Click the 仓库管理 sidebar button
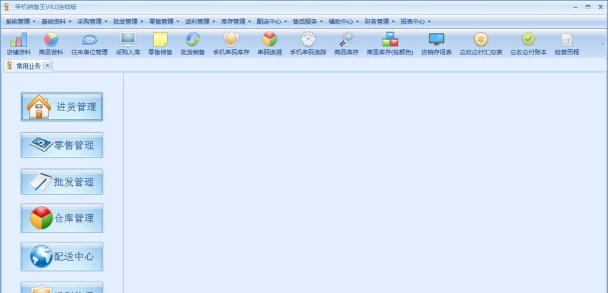 [62, 218]
